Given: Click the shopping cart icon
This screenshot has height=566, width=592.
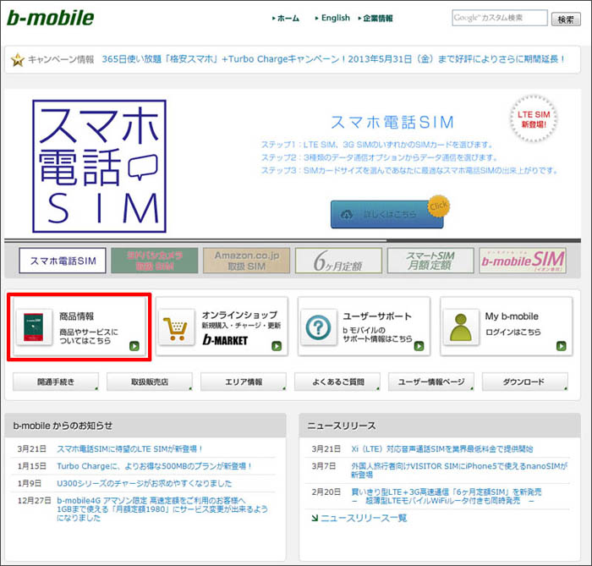Looking at the screenshot, I should click(x=176, y=327).
